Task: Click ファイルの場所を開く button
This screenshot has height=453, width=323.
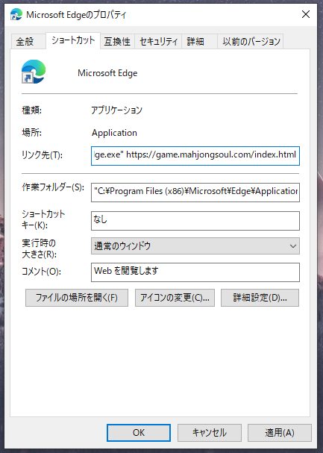Action: [x=77, y=298]
